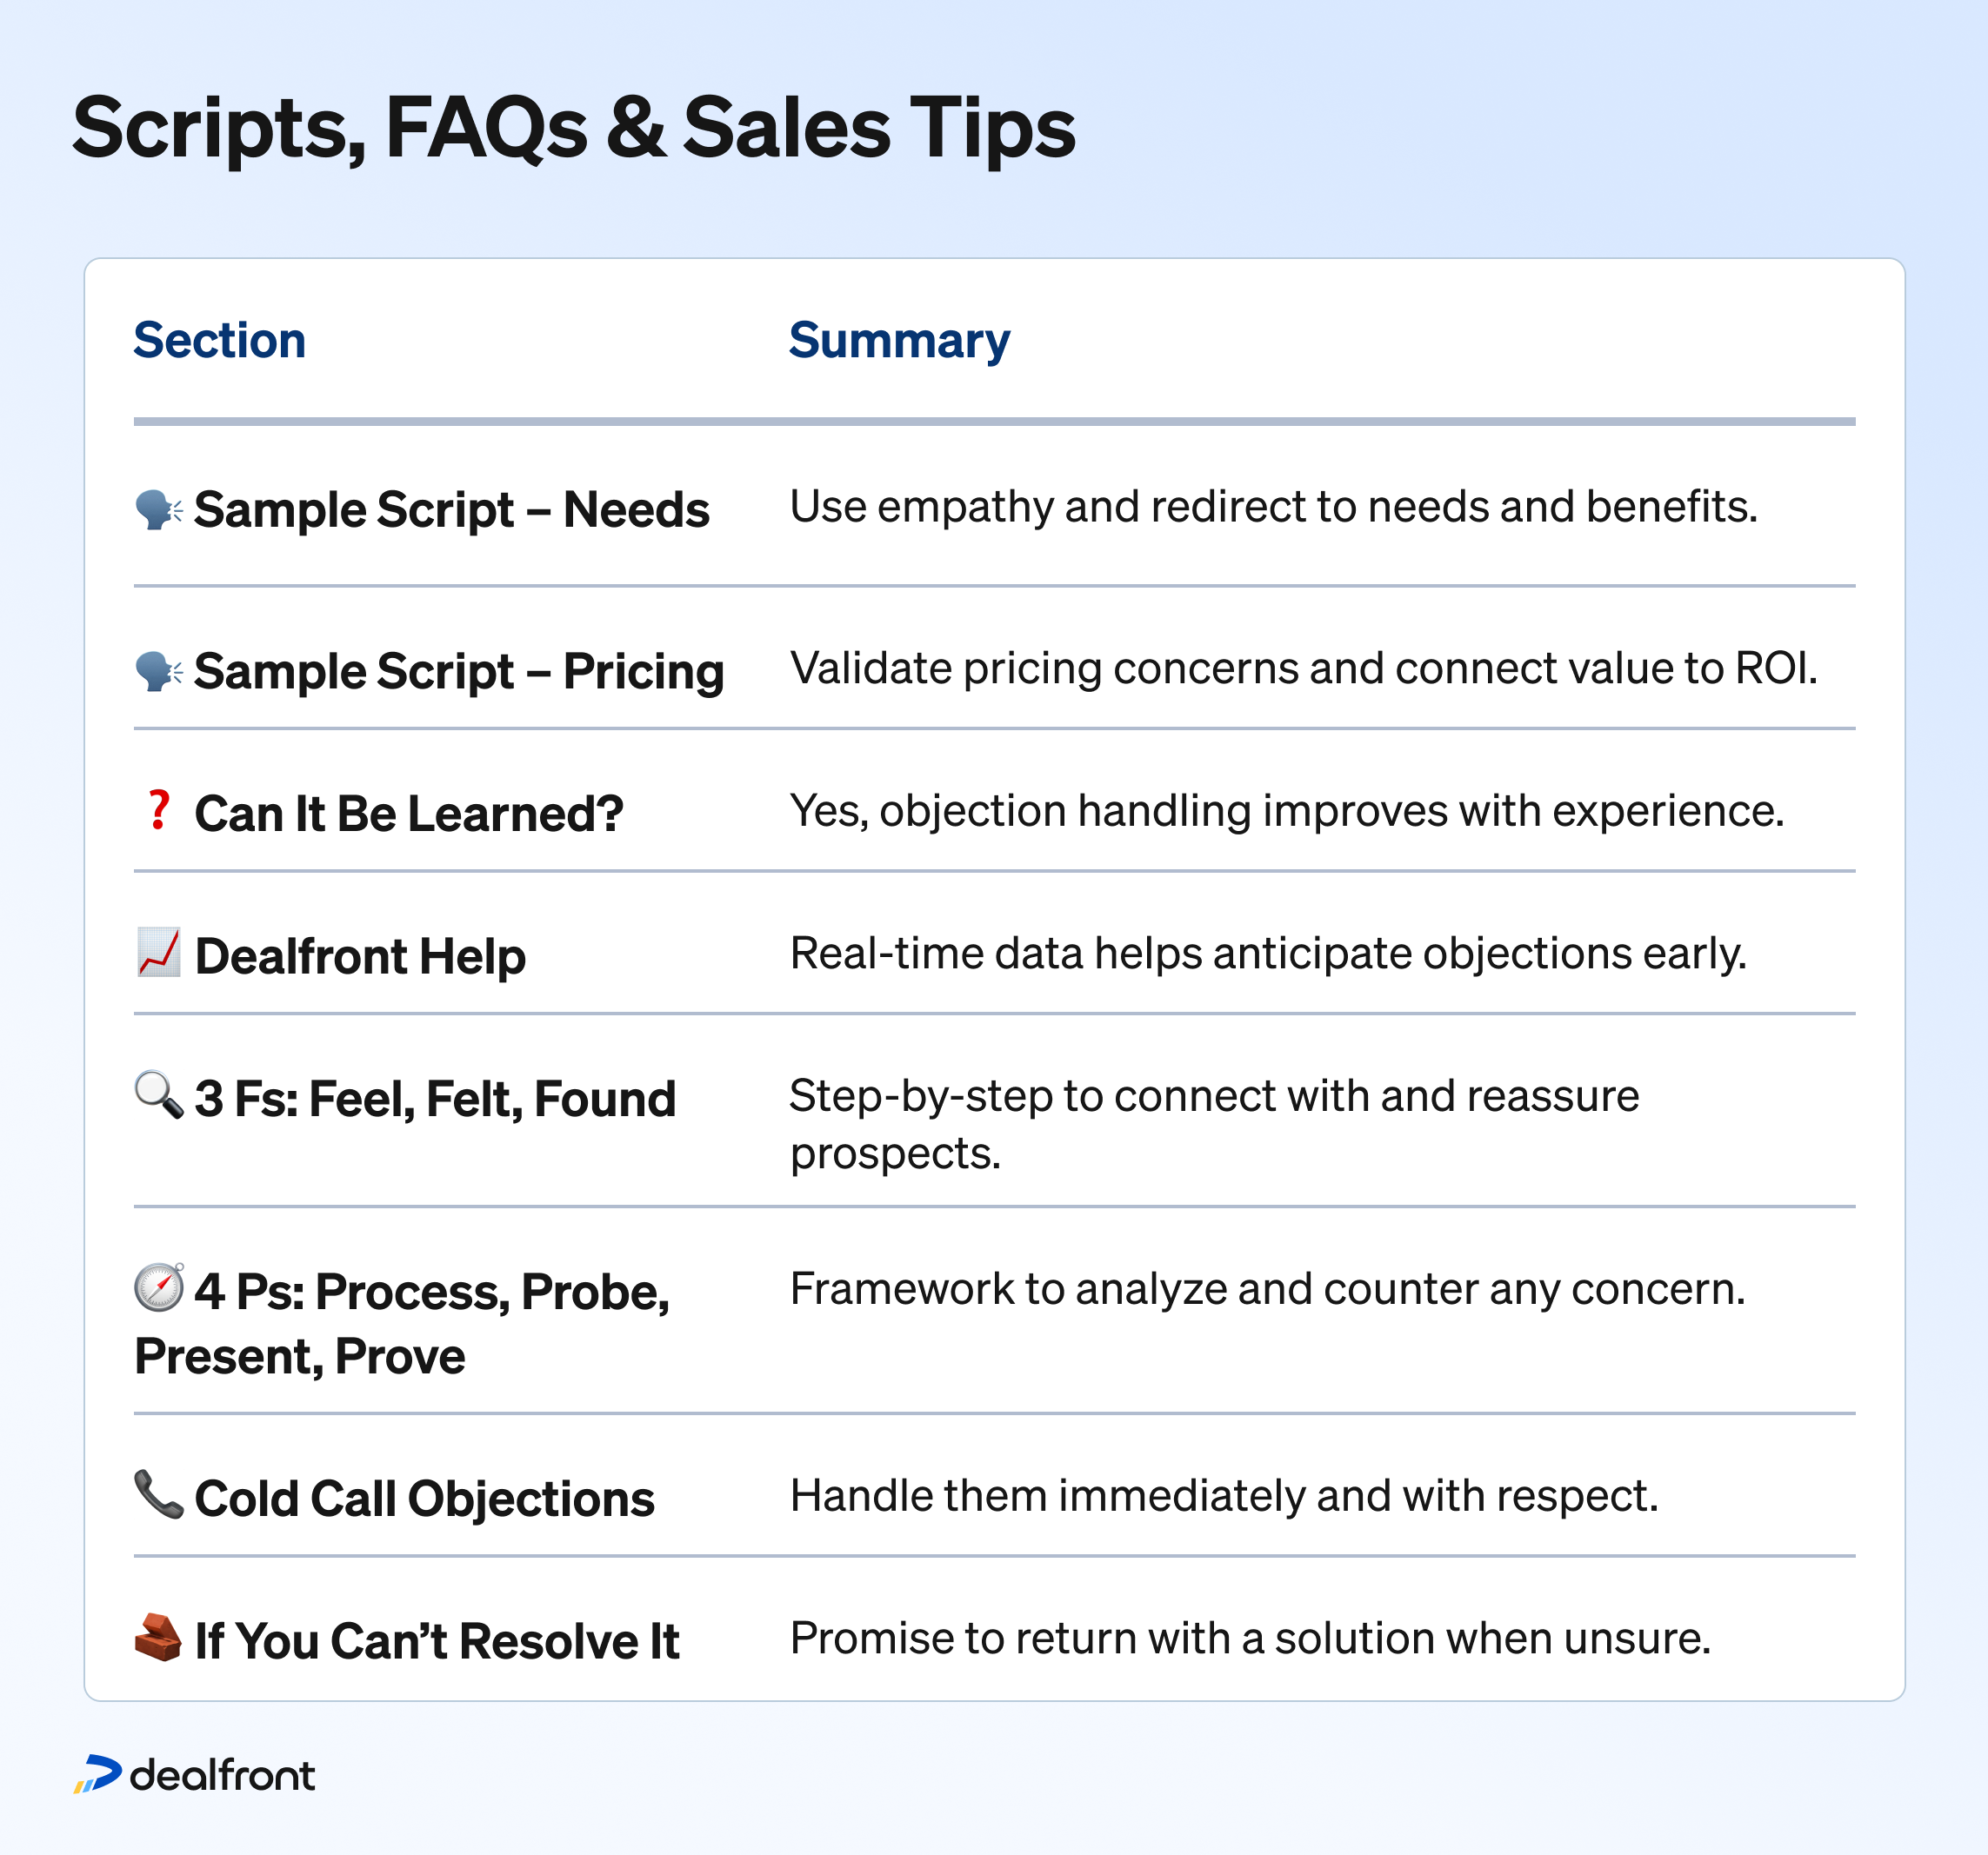Viewport: 1988px width, 1855px height.
Task: Click the speaking head icon beside Sample Script – Pricing
Action: [159, 671]
